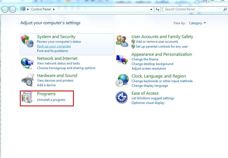
Task: Click the Programs box icon
Action: tap(27, 97)
